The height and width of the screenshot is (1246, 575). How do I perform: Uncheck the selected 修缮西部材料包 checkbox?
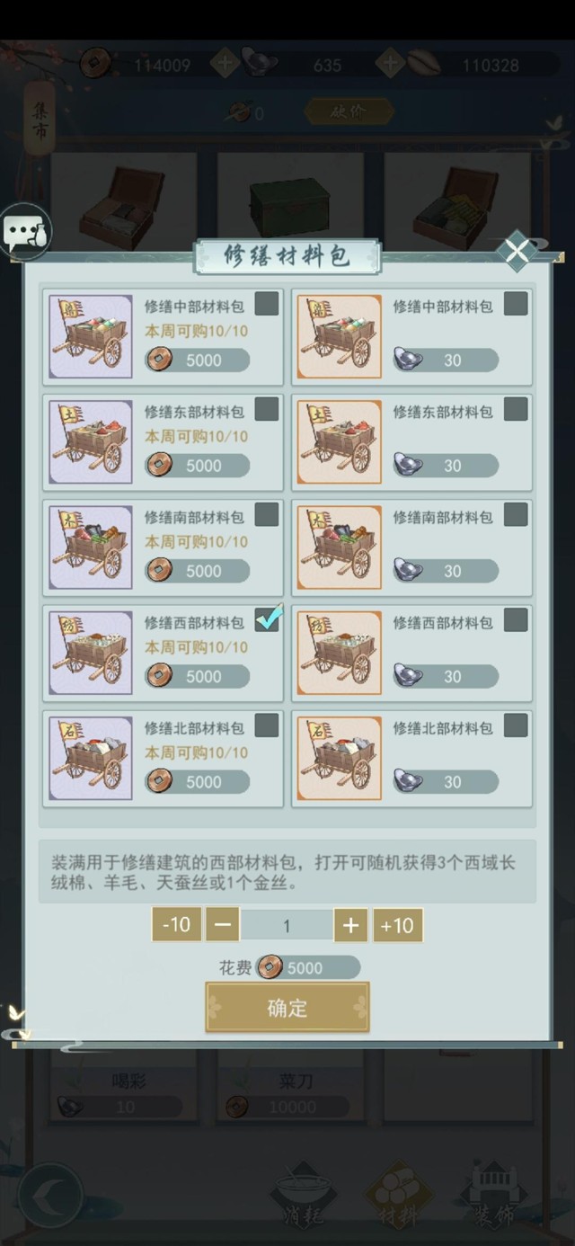click(x=267, y=619)
